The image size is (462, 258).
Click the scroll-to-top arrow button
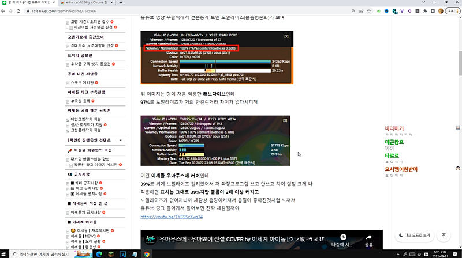444,235
